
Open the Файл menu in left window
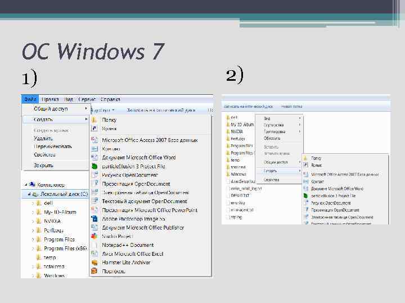pyautogui.click(x=30, y=99)
